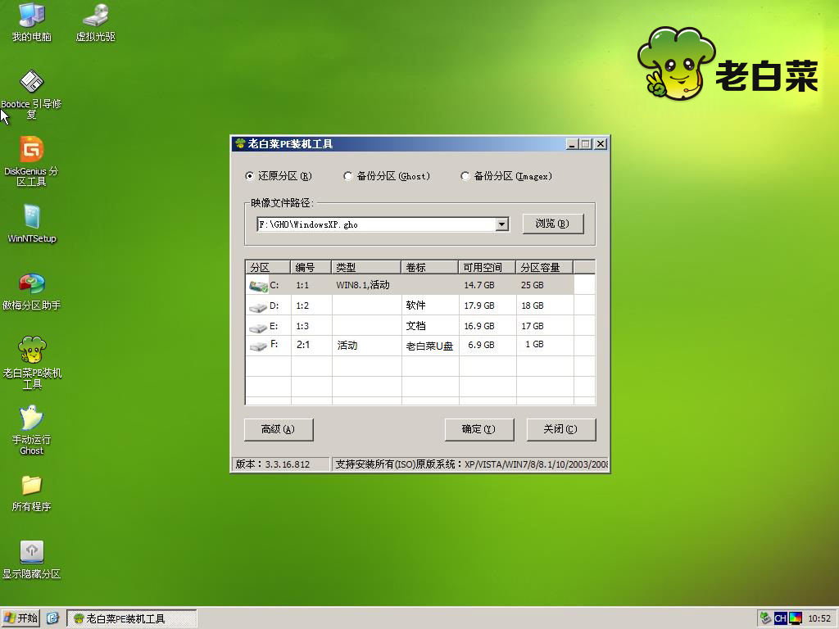Sort by the 编号 column header

pyautogui.click(x=311, y=267)
